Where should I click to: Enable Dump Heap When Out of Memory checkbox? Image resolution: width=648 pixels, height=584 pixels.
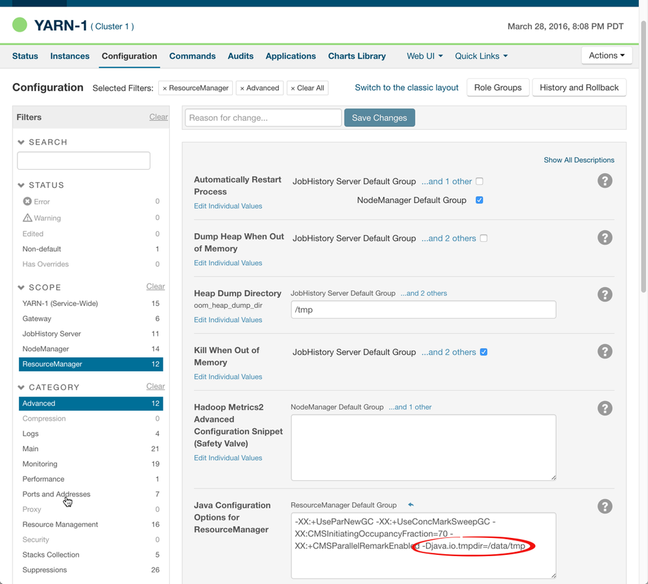(x=483, y=239)
